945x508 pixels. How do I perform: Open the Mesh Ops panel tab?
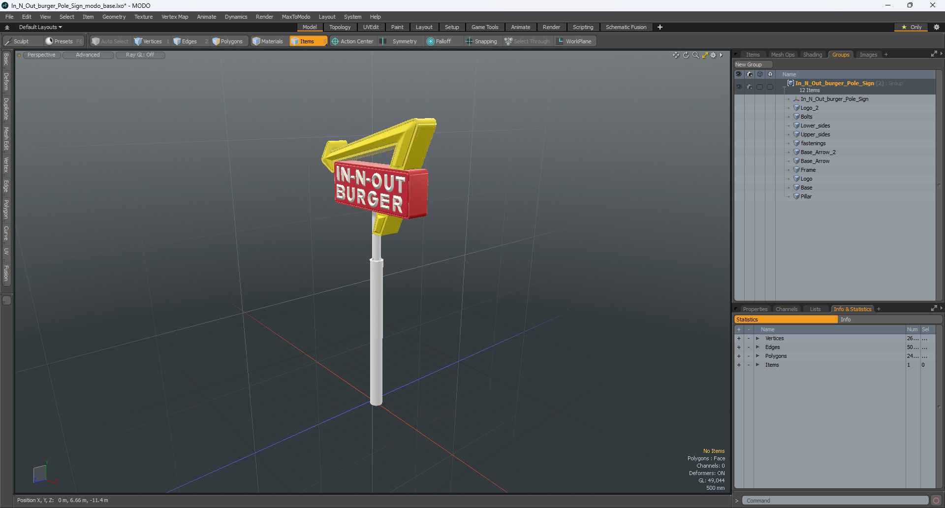coord(783,55)
